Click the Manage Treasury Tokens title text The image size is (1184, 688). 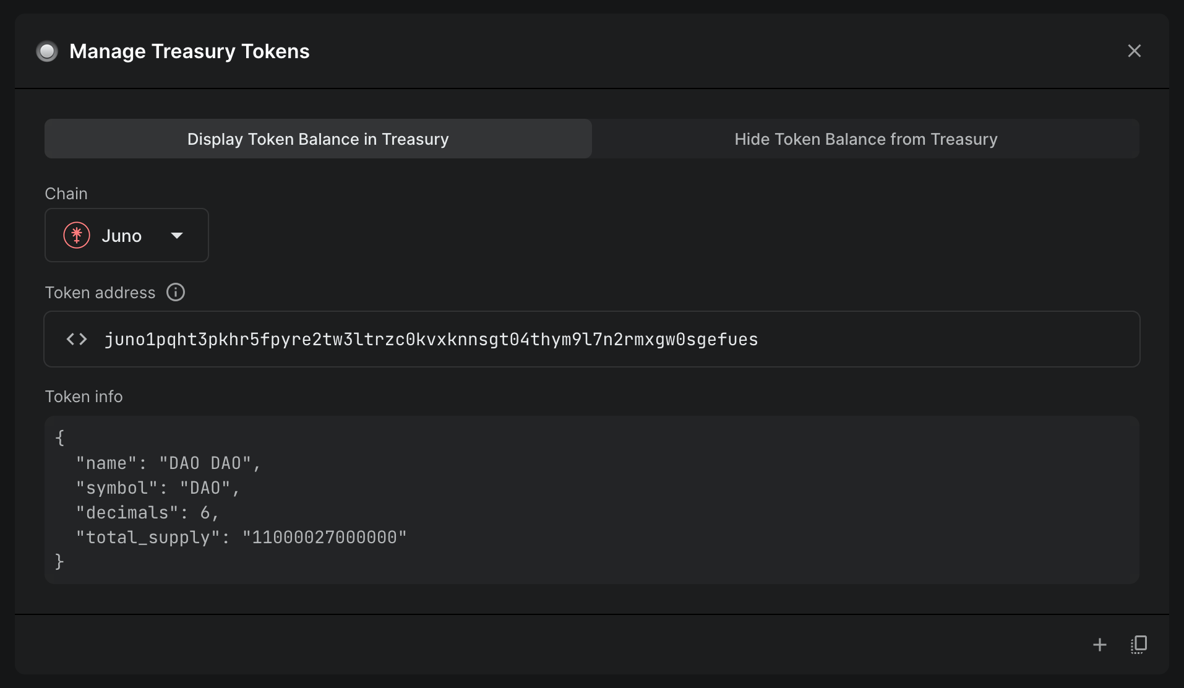(x=189, y=51)
